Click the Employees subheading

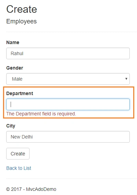[x=21, y=21]
